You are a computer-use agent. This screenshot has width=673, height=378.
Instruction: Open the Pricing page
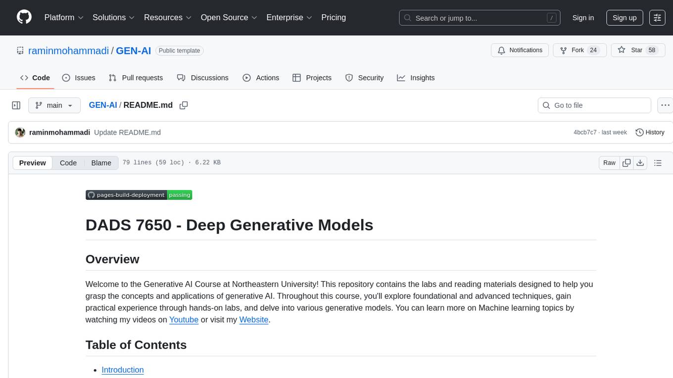[334, 17]
